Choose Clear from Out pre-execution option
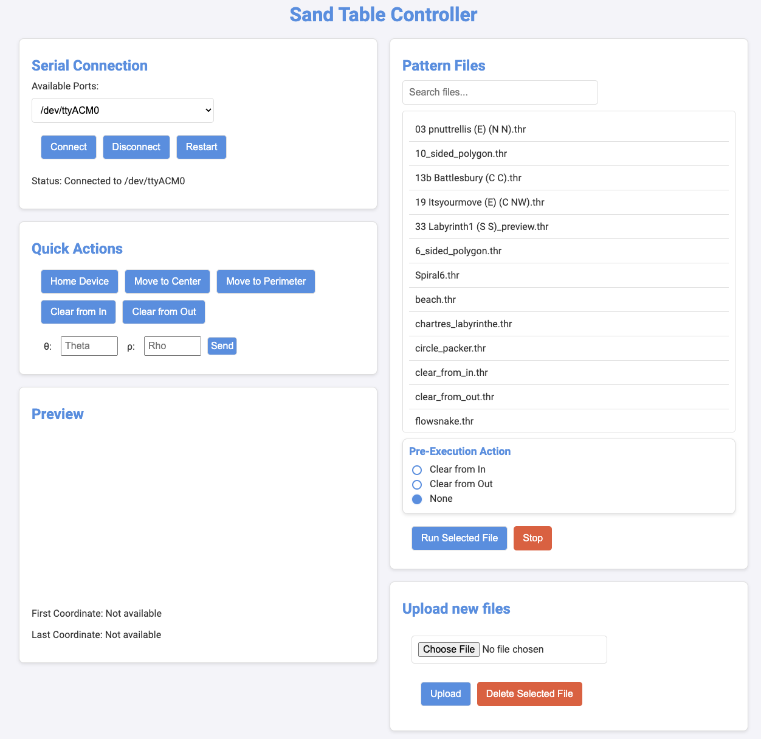The image size is (761, 739). point(417,485)
